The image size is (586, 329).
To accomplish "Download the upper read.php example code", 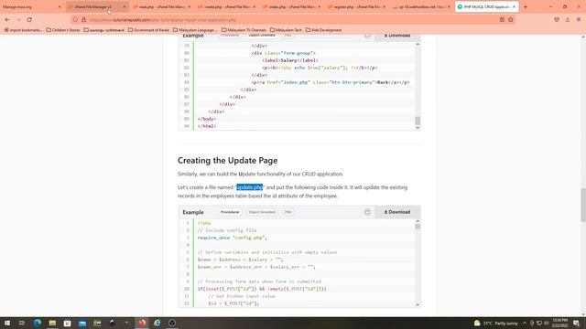I will [397, 36].
